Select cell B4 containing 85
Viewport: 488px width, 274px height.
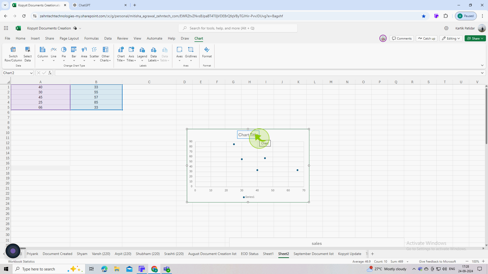tap(96, 102)
